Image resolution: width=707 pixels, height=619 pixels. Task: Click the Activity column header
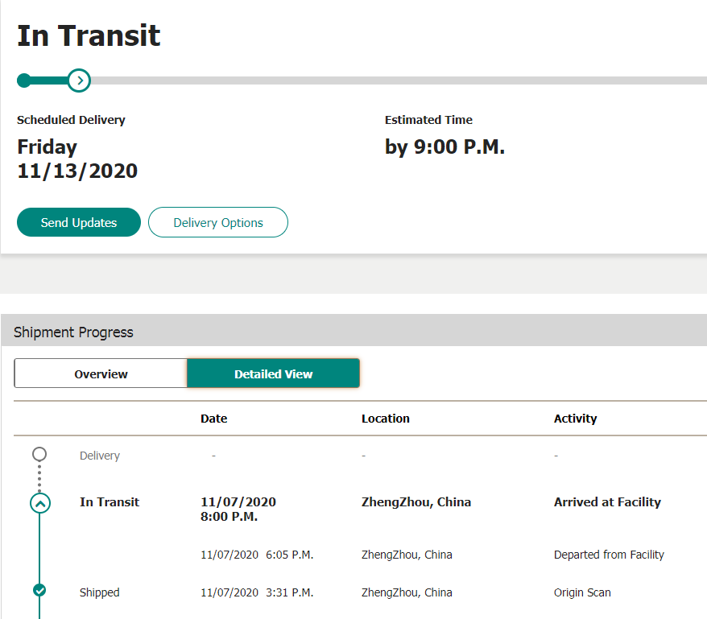tap(575, 419)
